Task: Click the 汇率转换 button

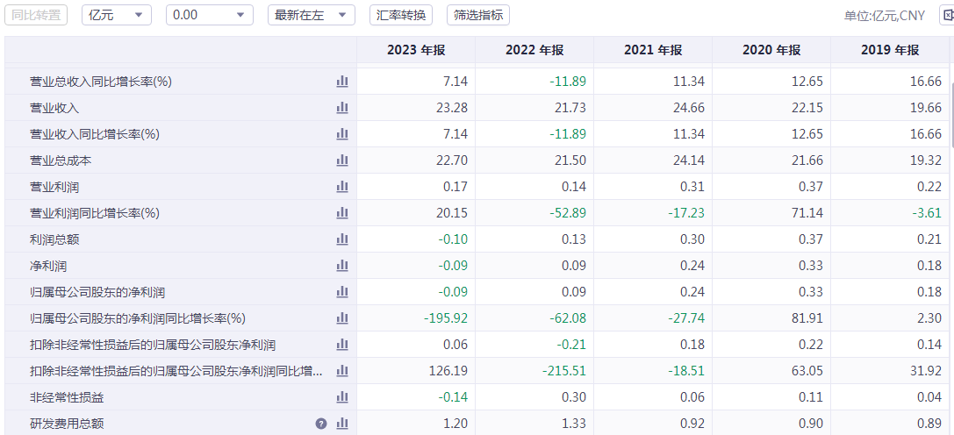Action: coord(401,15)
